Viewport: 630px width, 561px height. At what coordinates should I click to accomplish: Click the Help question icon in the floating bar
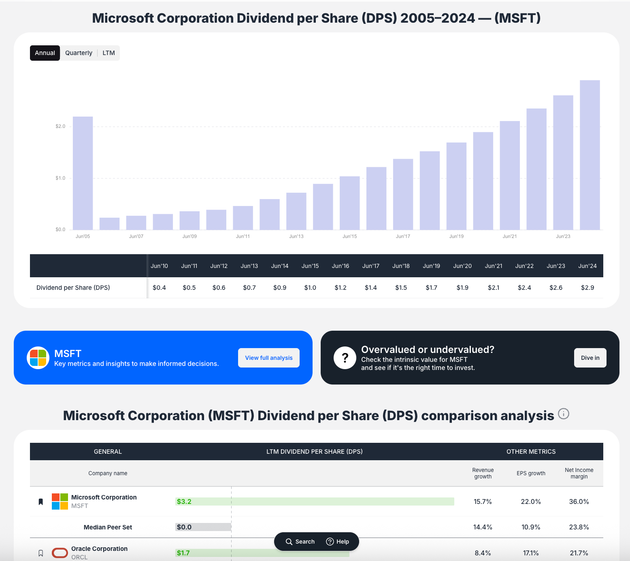pyautogui.click(x=330, y=542)
